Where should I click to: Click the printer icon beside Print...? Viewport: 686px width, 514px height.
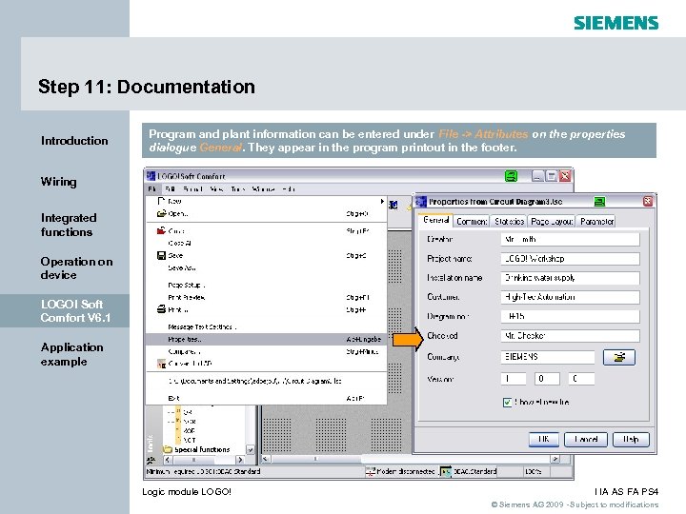161,309
